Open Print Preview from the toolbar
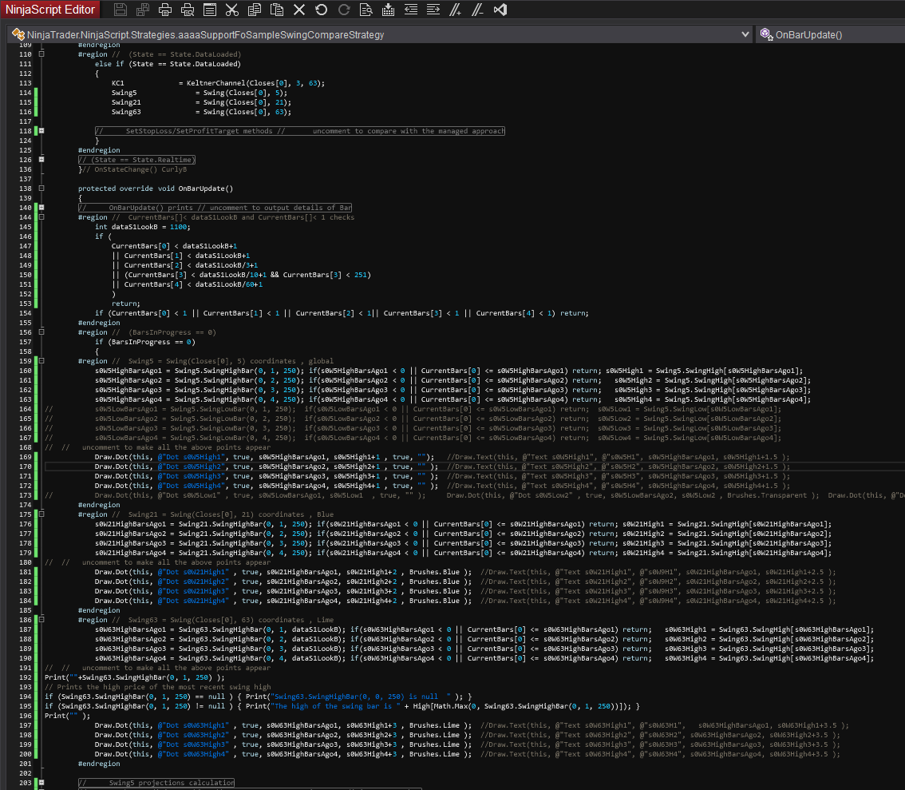The width and height of the screenshot is (905, 790). (188, 10)
